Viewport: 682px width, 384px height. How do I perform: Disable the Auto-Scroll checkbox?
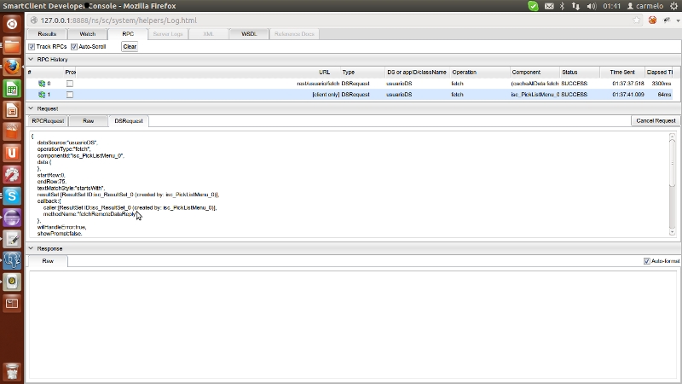tap(73, 47)
